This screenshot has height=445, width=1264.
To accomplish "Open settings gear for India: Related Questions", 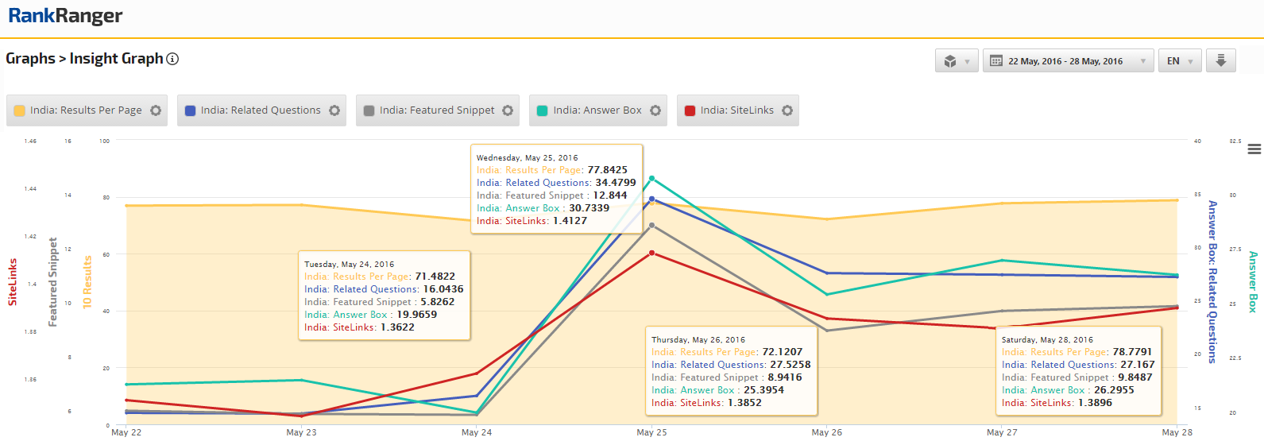I will [334, 110].
